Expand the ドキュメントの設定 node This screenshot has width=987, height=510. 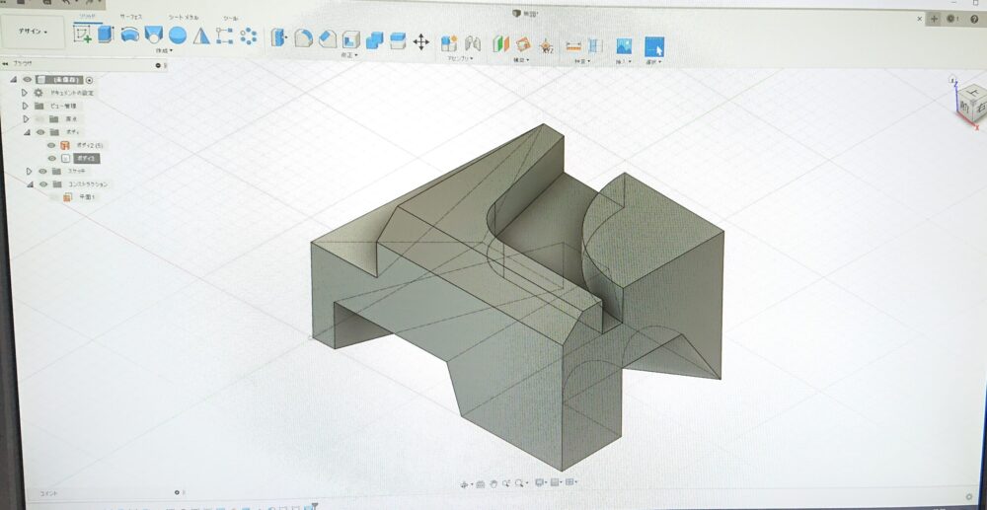[x=26, y=93]
